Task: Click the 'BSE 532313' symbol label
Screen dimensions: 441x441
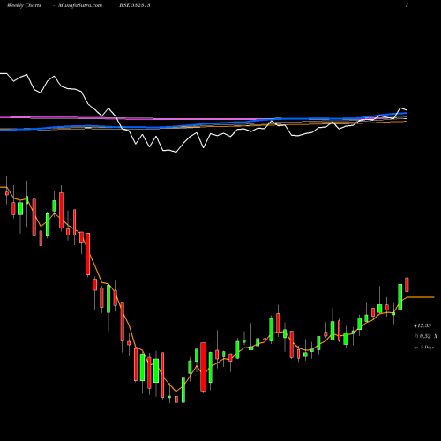Action: coord(135,5)
